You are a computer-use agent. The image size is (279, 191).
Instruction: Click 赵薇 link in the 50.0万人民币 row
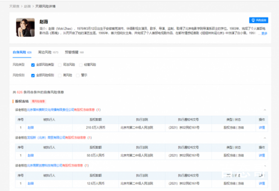[30, 155]
